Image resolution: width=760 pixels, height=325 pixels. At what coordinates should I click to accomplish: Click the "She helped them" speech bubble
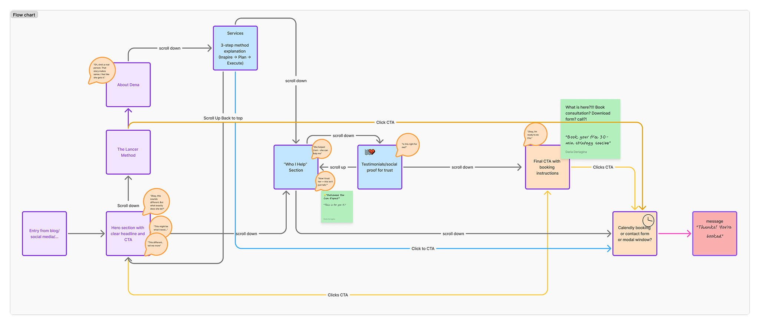(x=321, y=149)
